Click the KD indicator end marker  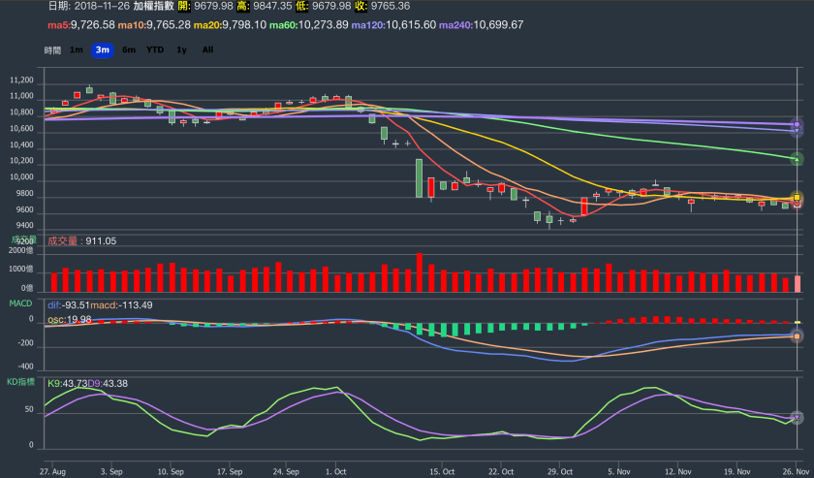coord(797,417)
